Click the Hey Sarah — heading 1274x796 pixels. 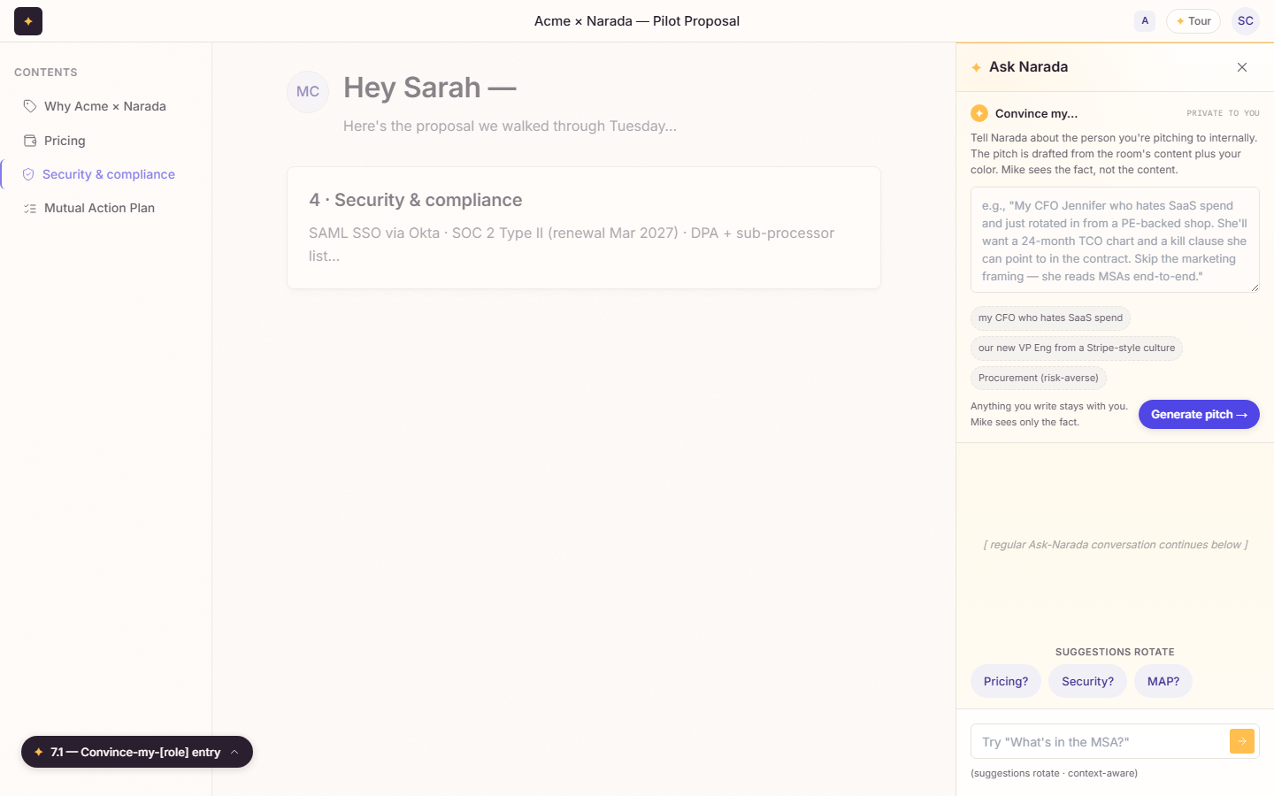tap(430, 88)
